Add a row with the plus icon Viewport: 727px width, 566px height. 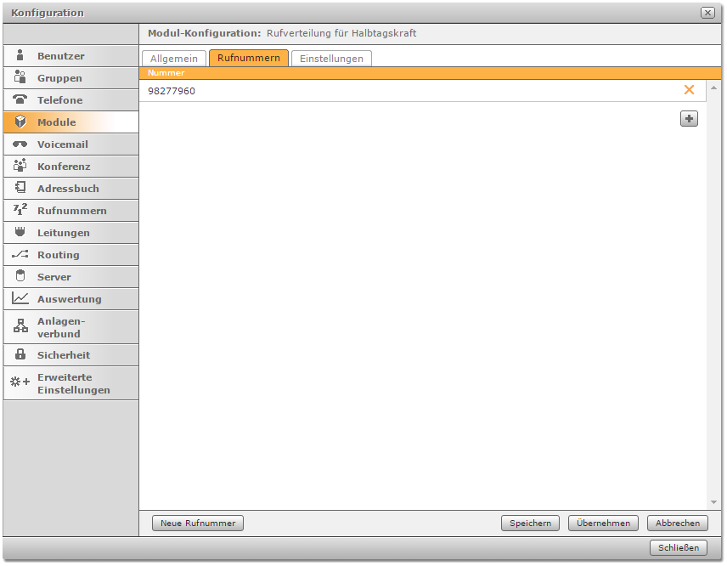click(x=689, y=119)
